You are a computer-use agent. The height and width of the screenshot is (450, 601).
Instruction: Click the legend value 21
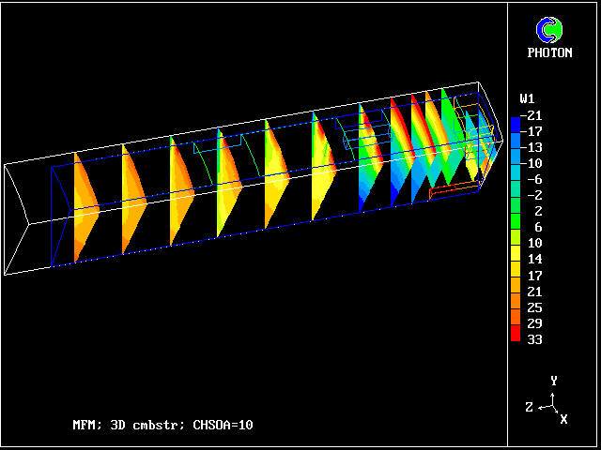tap(532, 291)
